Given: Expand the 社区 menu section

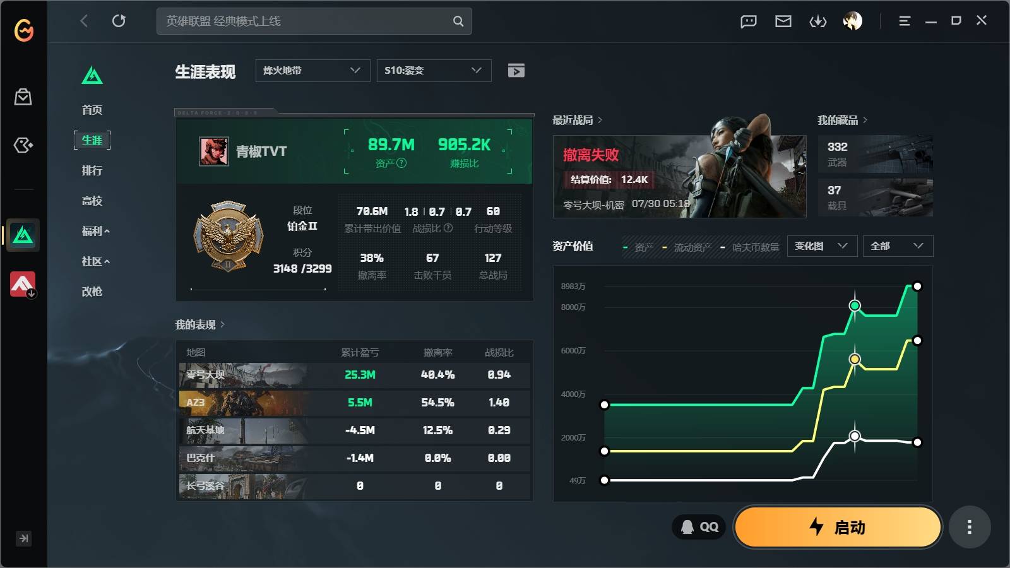Looking at the screenshot, I should click(96, 261).
